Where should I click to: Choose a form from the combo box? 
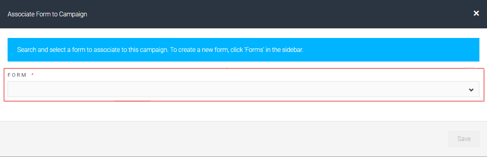click(x=243, y=89)
